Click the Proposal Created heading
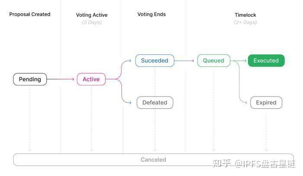Screen dimensions: 303x176 point(30,14)
